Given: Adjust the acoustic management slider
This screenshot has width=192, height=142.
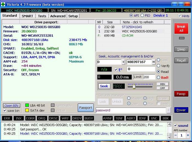Looking at the screenshot, I should (134, 87).
